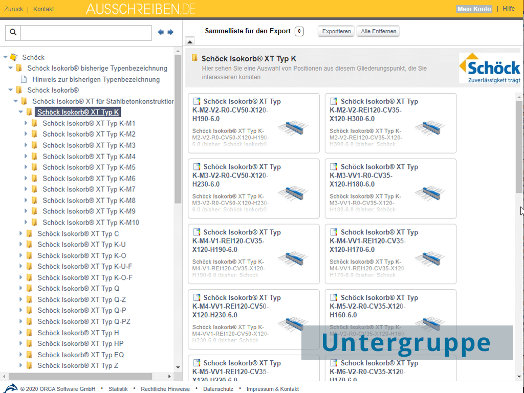Collapse Schöck Isokorb® bisherige Typenbezeichnung node

(11, 68)
